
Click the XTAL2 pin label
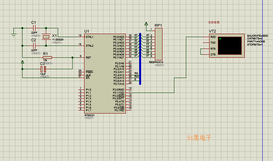point(89,46)
